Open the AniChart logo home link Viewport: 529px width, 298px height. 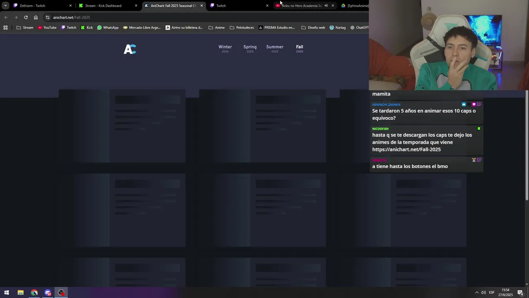coord(130,49)
